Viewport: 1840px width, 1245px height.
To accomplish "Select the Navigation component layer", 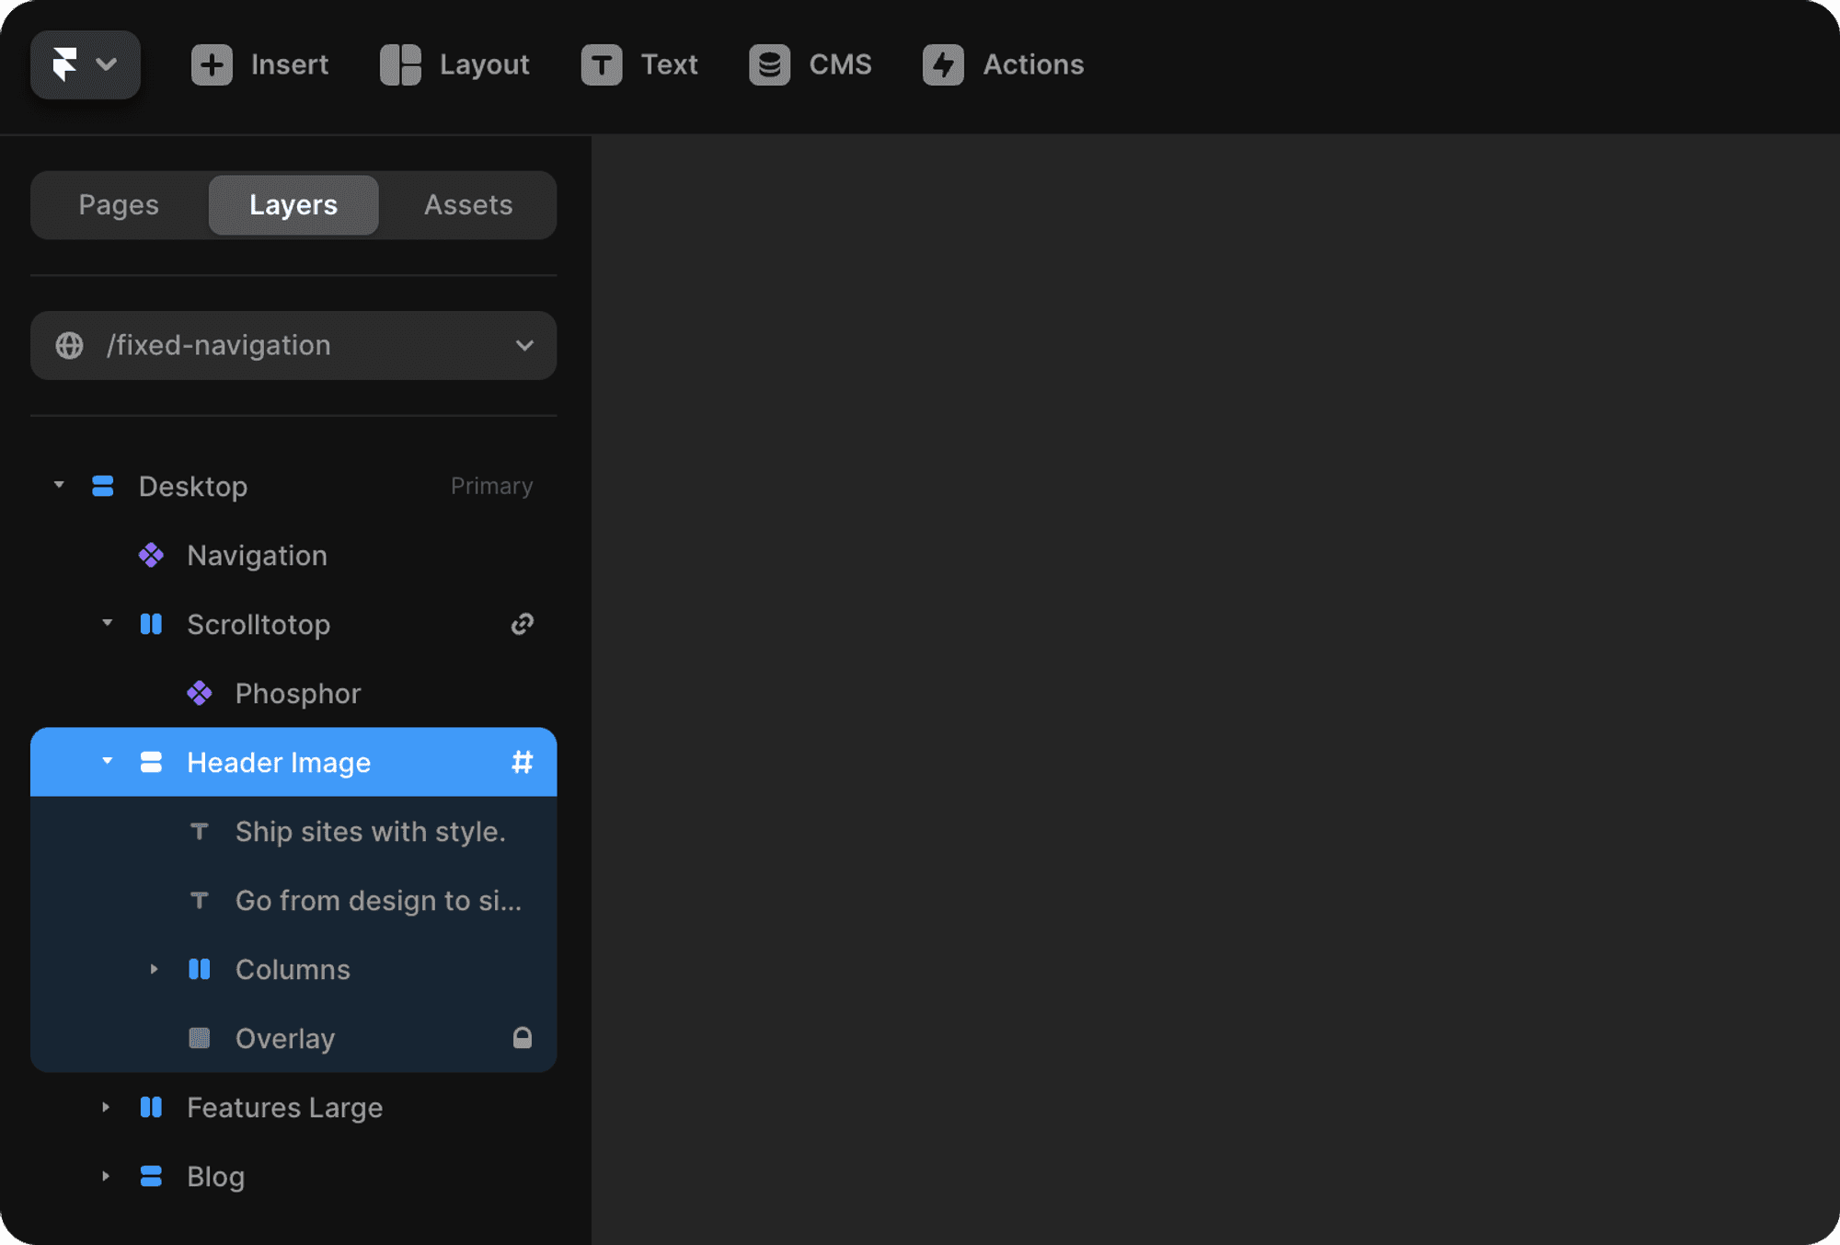I will (257, 556).
